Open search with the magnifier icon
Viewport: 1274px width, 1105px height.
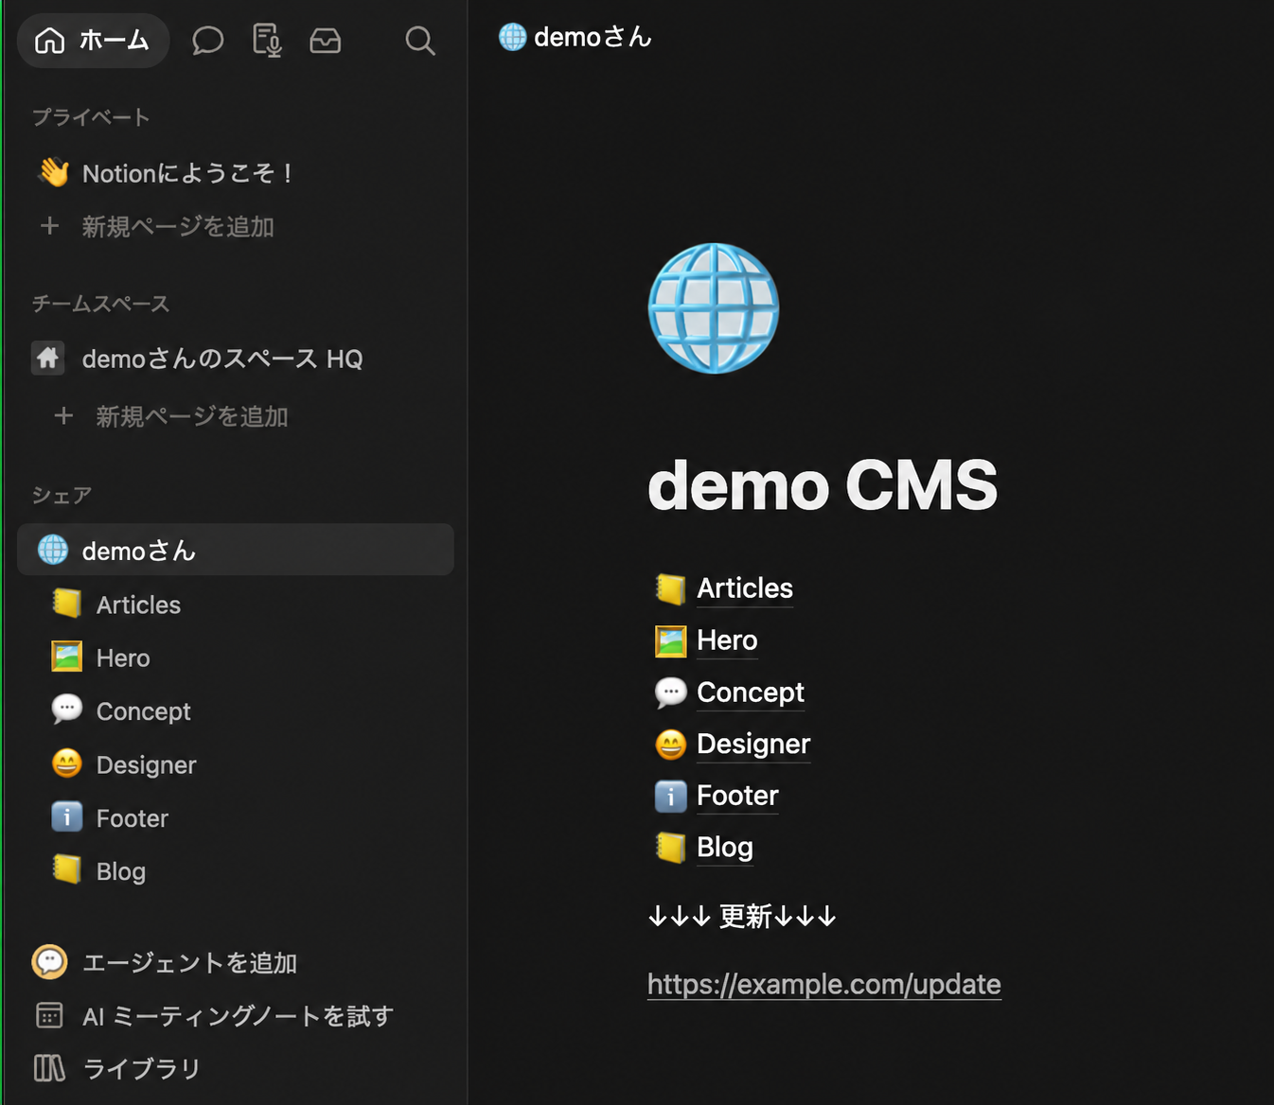tap(420, 41)
